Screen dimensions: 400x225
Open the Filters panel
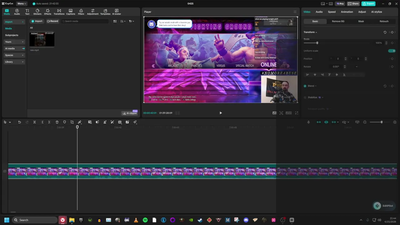(81, 12)
